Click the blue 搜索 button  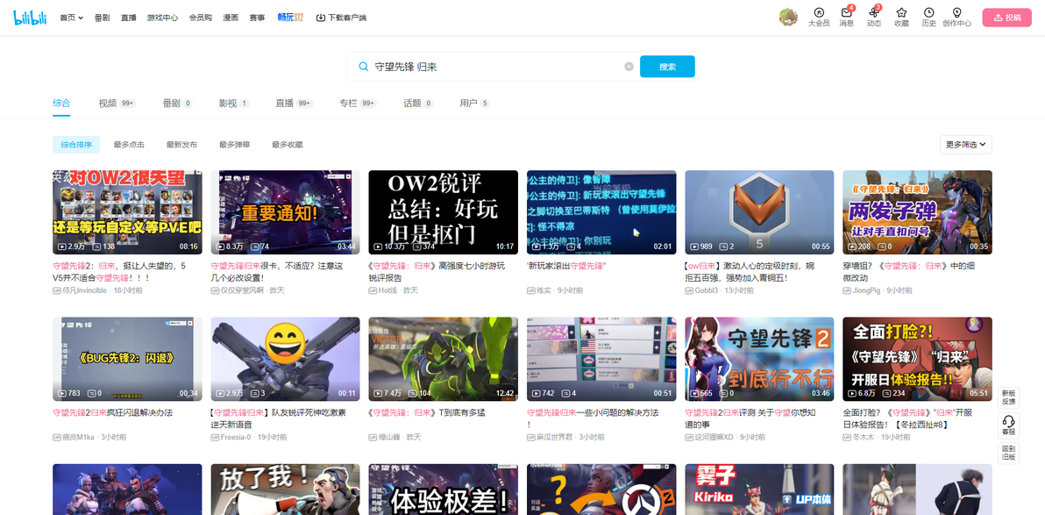coord(667,67)
